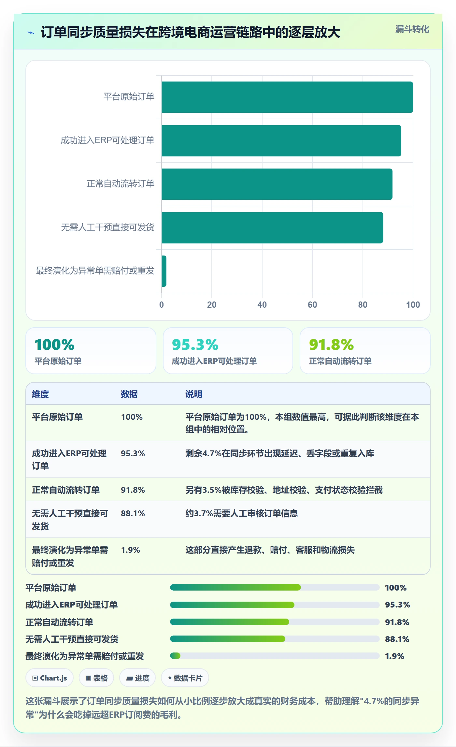Click the 成功进入ERP可处理订单 chart bar
This screenshot has height=747, width=456.
[281, 140]
